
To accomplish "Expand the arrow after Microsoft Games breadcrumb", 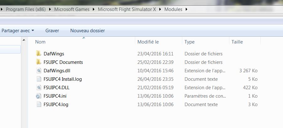I will pyautogui.click(x=93, y=9).
